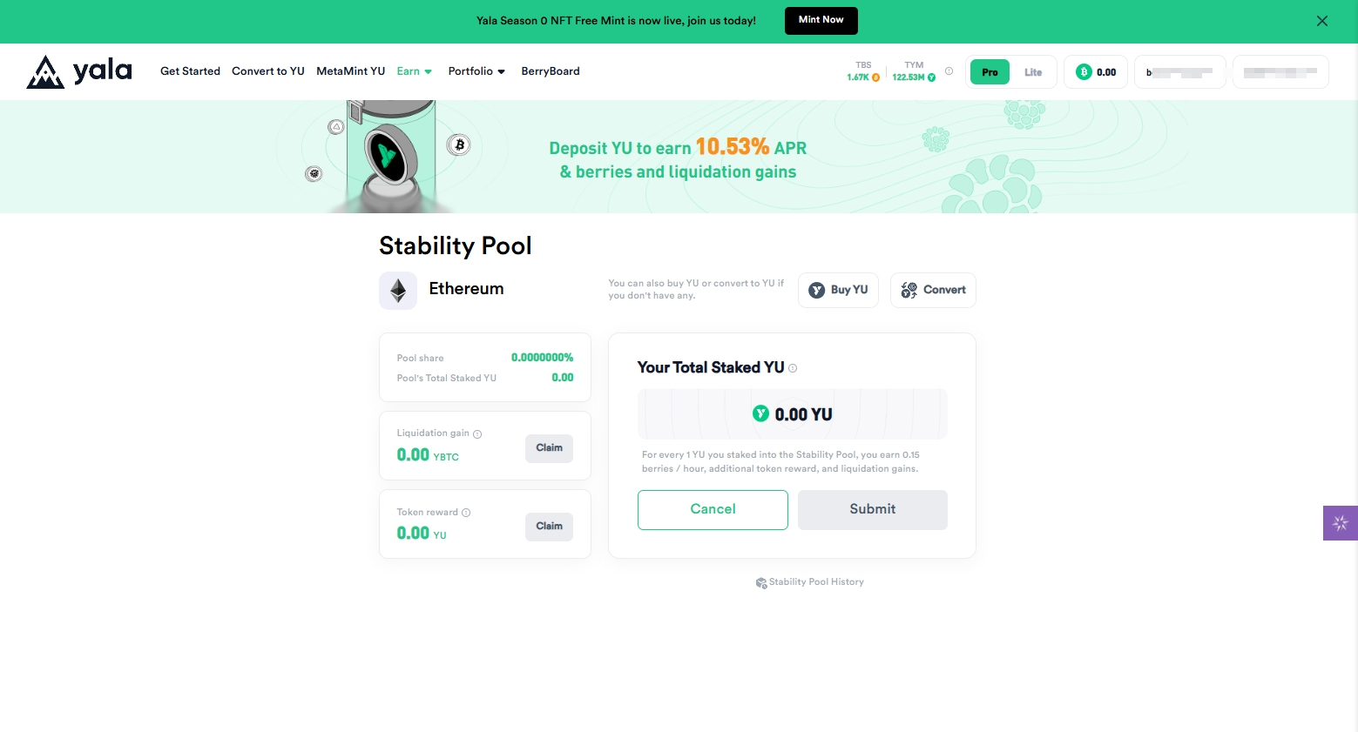The image size is (1358, 732).
Task: Click the info icon beside Liquidation gain
Action: (x=477, y=434)
